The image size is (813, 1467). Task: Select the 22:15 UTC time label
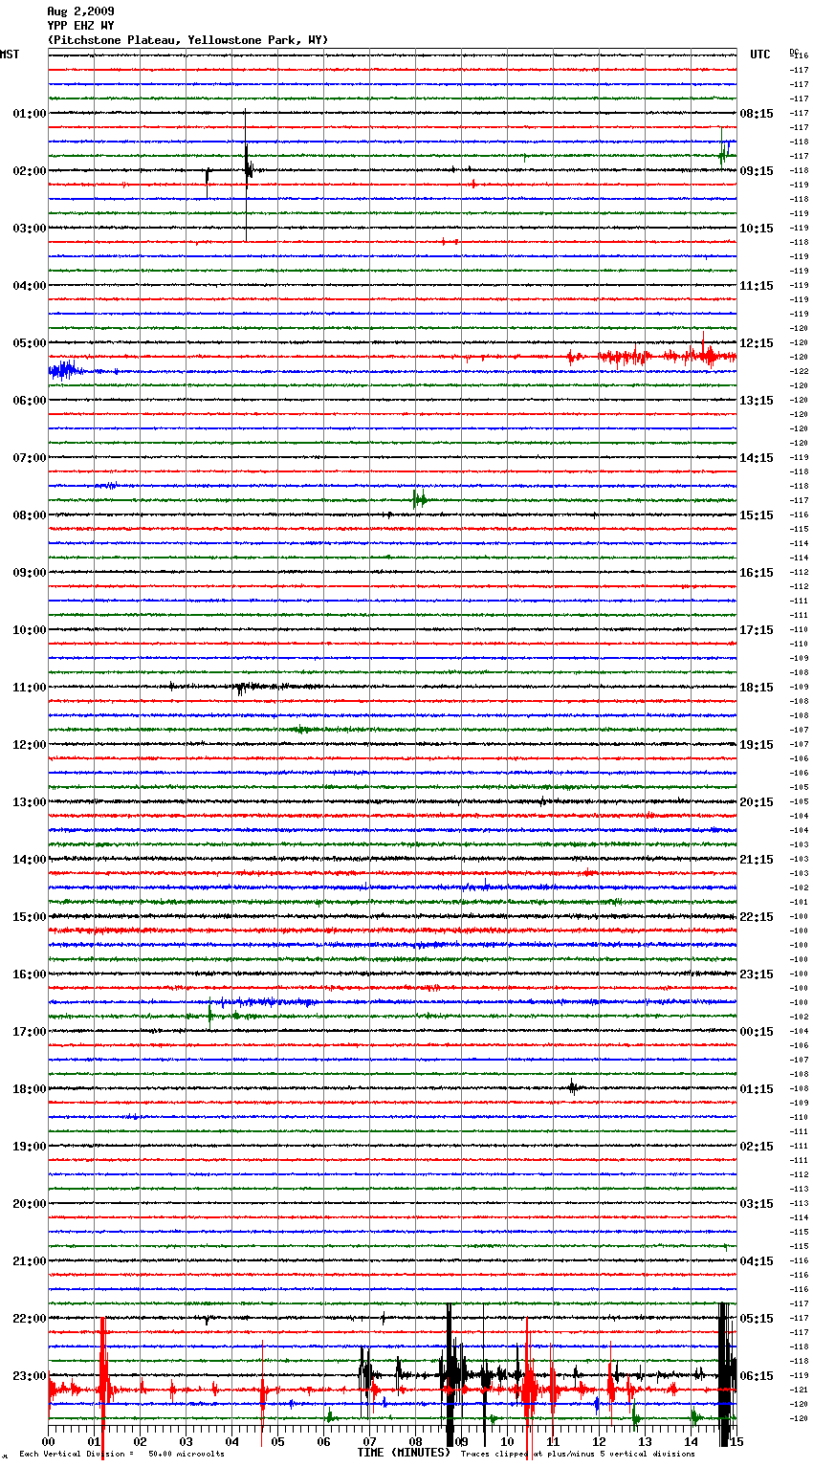[x=757, y=917]
